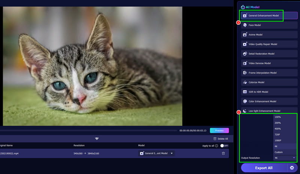Image resolution: width=300 pixels, height=174 pixels.
Task: Collapse the file list panel chevron
Action: coord(97,139)
